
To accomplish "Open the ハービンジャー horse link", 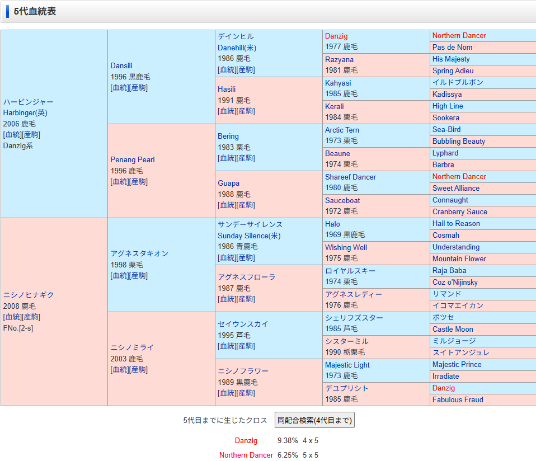I will 29,102.
